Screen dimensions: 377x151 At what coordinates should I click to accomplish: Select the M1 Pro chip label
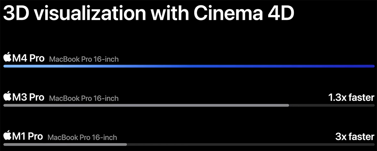click(28, 136)
